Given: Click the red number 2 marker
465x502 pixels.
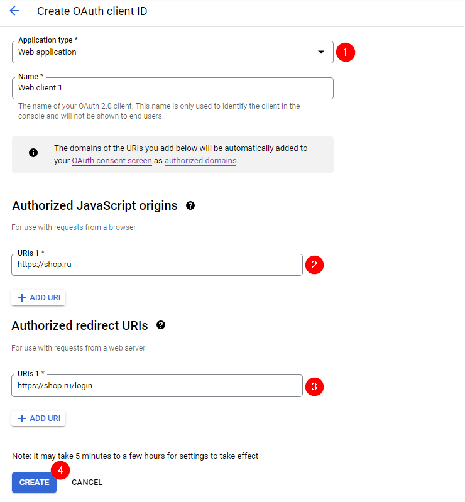Looking at the screenshot, I should tap(314, 265).
